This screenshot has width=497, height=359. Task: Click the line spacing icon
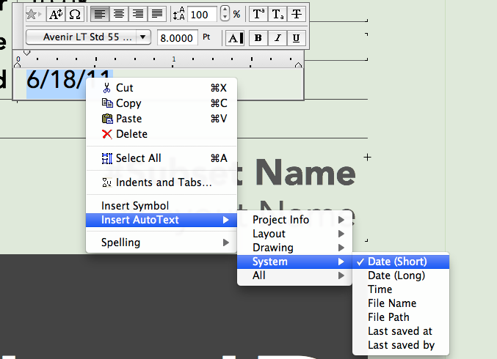click(x=179, y=14)
